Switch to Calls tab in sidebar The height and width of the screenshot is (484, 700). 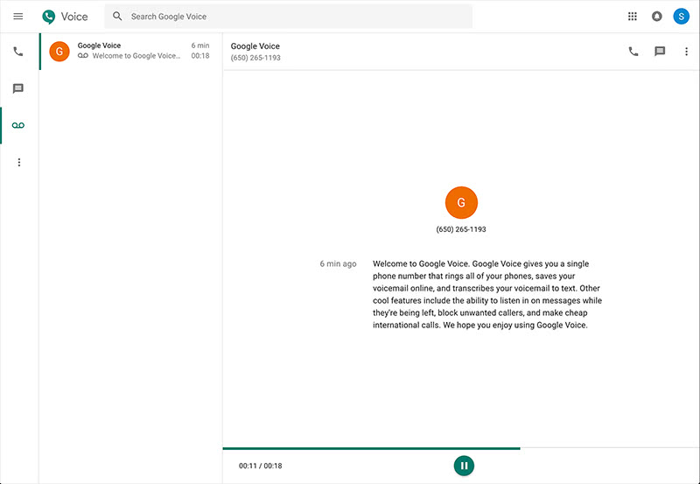18,52
